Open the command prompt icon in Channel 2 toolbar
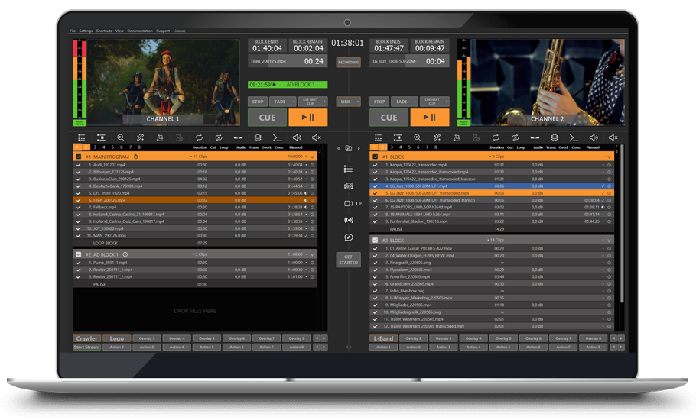 click(574, 137)
